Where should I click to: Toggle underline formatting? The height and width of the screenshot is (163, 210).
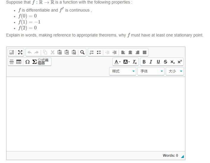coord(158,62)
